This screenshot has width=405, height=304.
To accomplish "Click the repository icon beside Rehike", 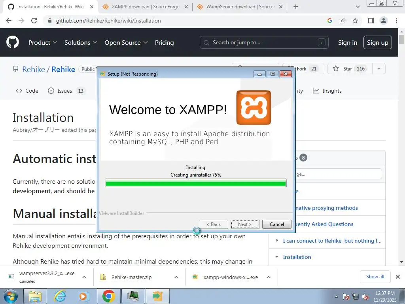I will point(16,69).
